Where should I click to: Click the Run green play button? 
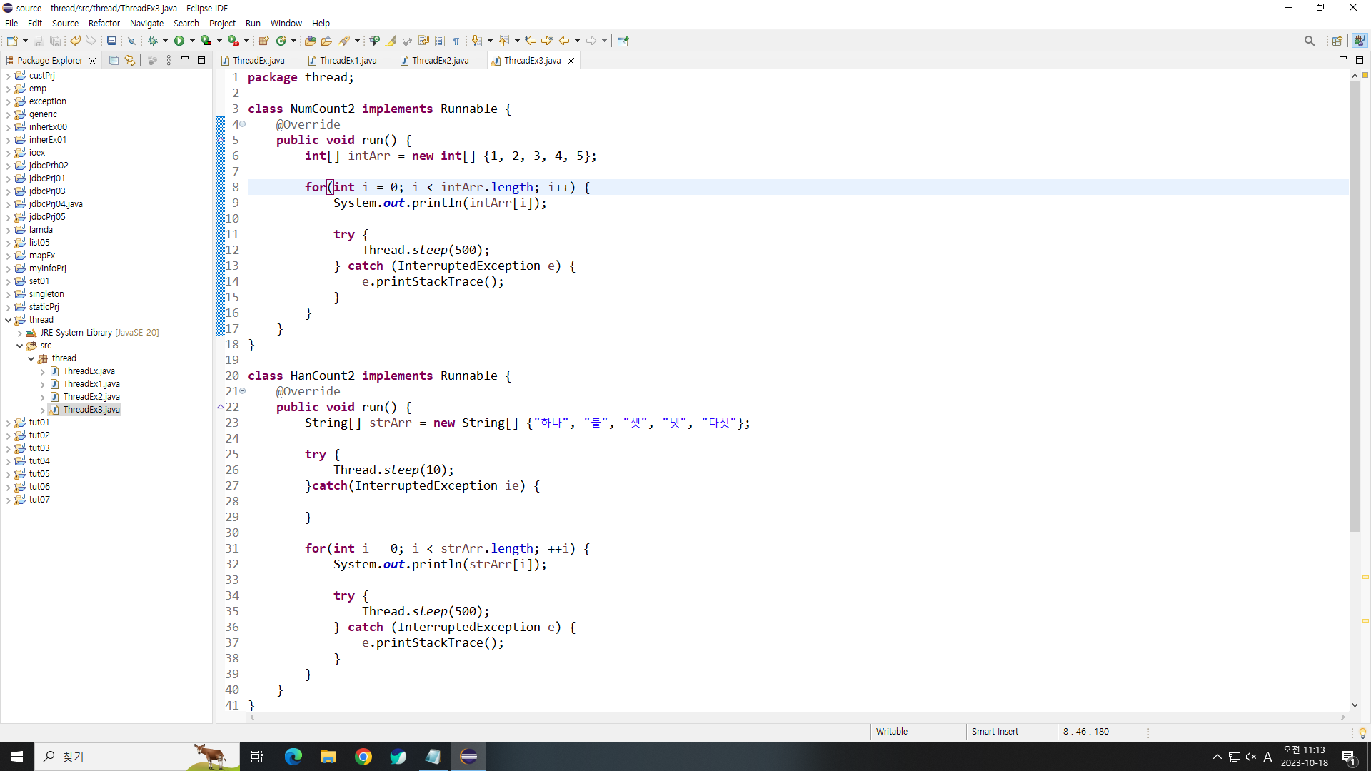click(x=179, y=41)
